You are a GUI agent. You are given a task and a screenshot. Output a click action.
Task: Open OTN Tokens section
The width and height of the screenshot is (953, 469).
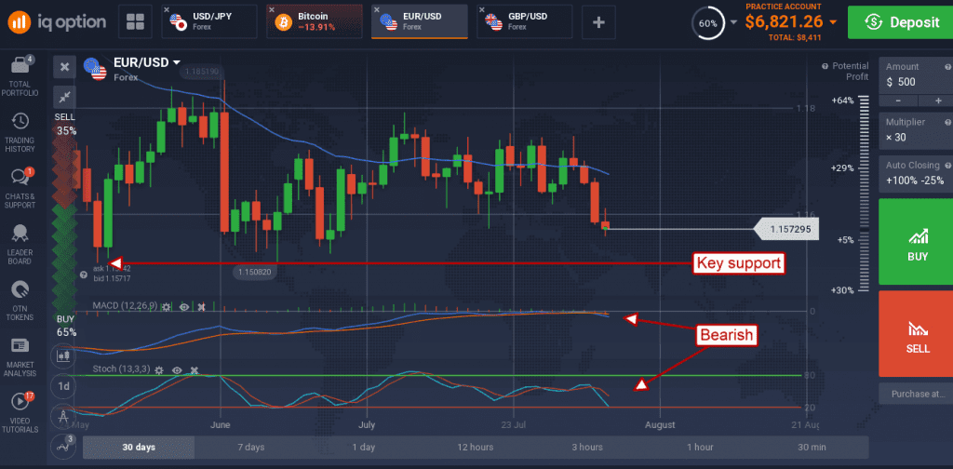[20, 301]
